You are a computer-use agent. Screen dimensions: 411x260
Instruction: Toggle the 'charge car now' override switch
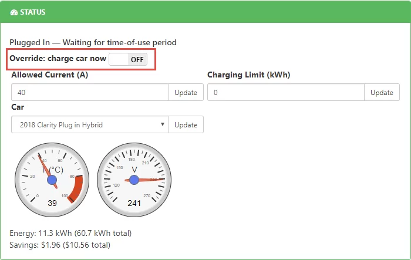point(128,59)
